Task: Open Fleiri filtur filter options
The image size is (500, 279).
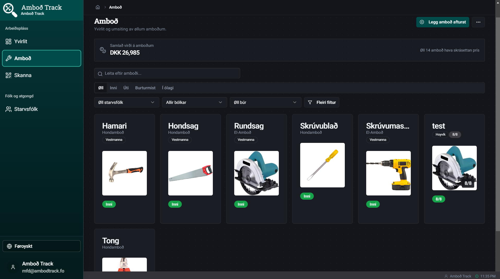Action: click(322, 102)
